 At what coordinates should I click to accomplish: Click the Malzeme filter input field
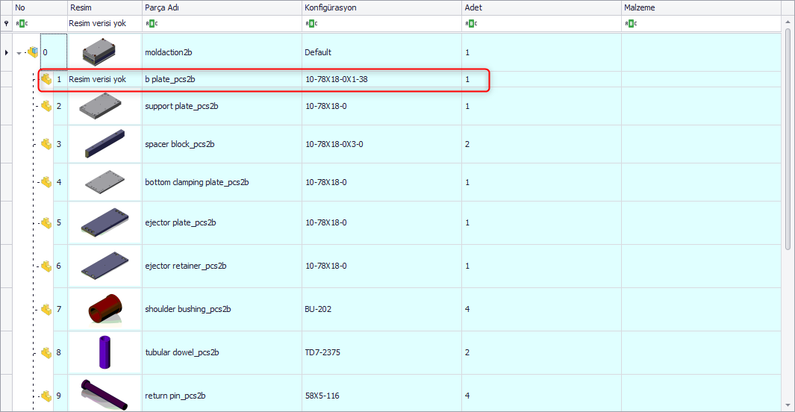coord(701,23)
